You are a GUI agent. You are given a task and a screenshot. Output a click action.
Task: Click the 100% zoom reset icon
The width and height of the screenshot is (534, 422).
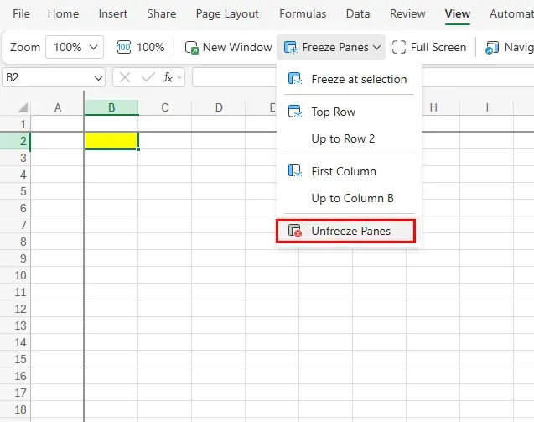(x=124, y=47)
